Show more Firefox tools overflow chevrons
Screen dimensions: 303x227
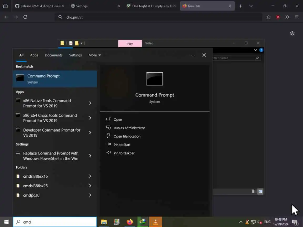[x=287, y=17]
